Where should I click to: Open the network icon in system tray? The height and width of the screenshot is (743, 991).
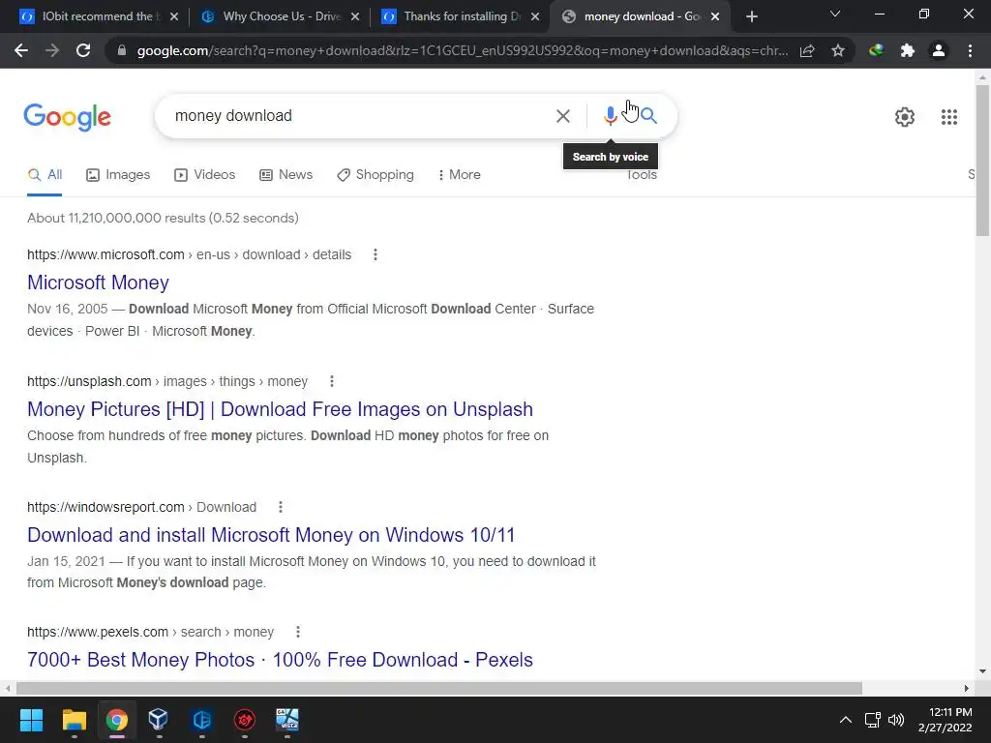tap(872, 720)
